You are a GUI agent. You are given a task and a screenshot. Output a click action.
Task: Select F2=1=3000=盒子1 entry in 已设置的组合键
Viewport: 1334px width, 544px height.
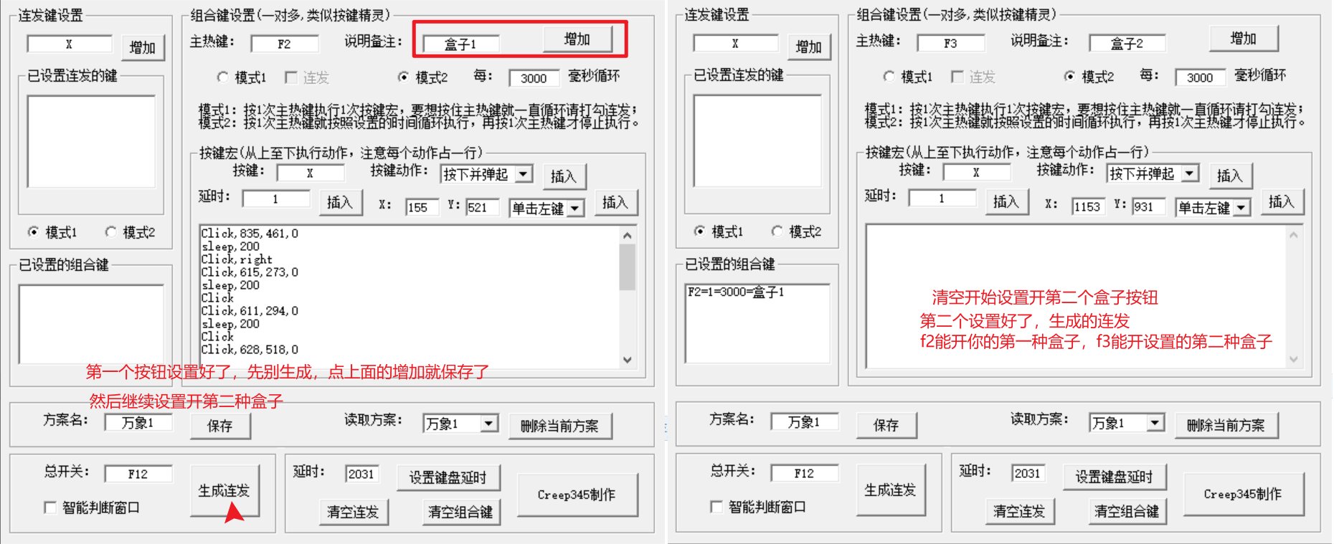(736, 292)
